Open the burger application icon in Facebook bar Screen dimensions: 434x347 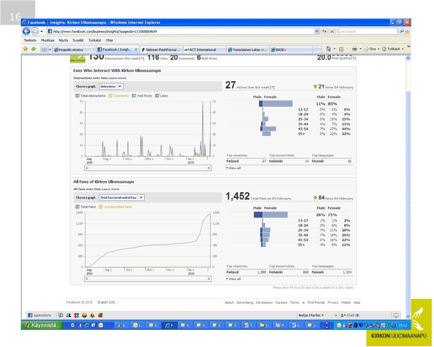(x=85, y=315)
